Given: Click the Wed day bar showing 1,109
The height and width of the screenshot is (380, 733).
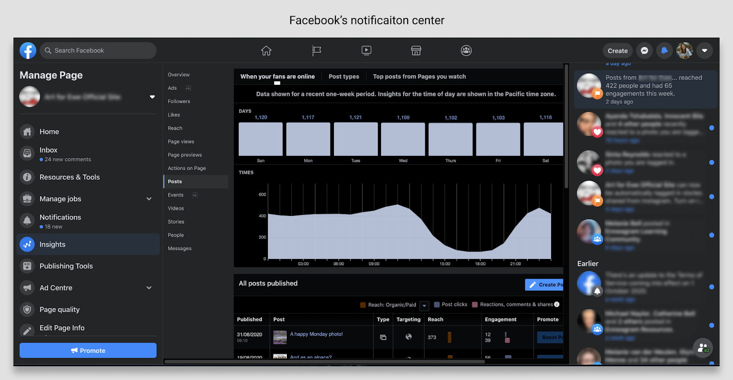Looking at the screenshot, I should (x=403, y=139).
